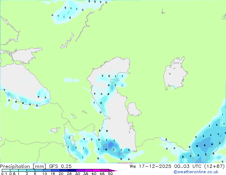
Task: Pick the 15–20 mm legend color swatch
Action: coord(55,170)
